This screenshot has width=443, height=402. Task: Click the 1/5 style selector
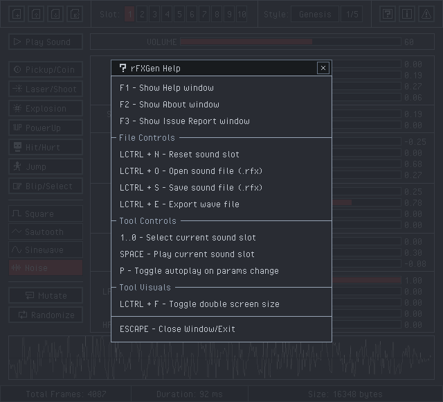coord(352,14)
